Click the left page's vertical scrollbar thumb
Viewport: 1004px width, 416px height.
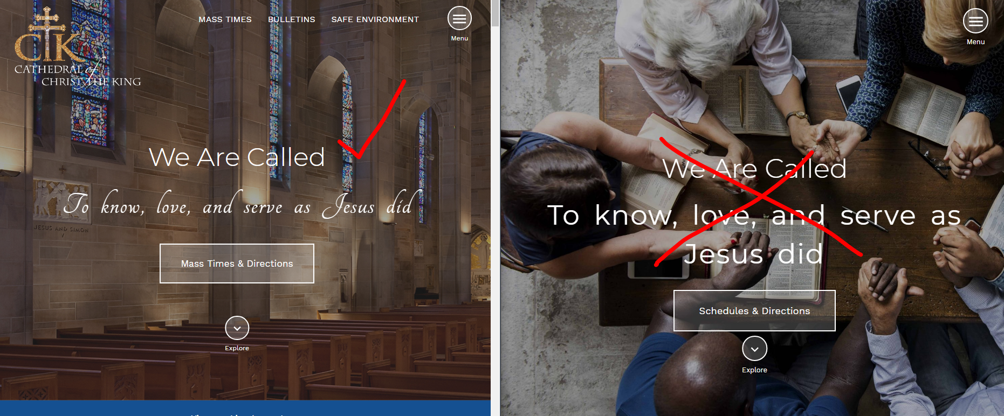495,13
